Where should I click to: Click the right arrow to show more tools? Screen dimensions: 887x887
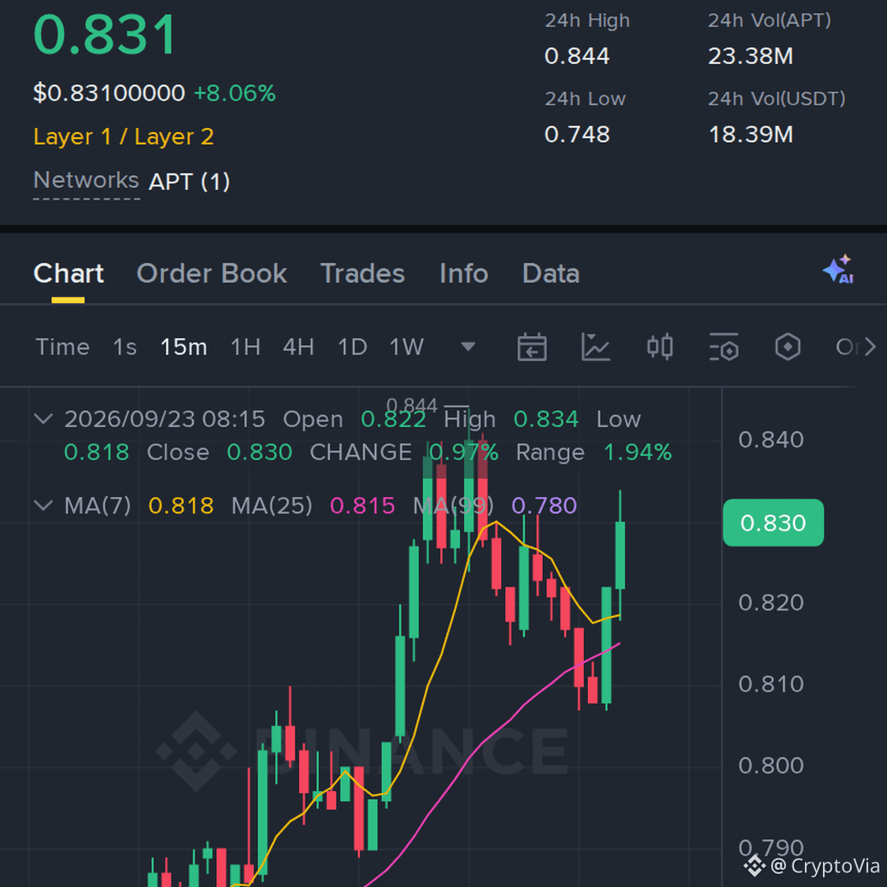coord(870,347)
